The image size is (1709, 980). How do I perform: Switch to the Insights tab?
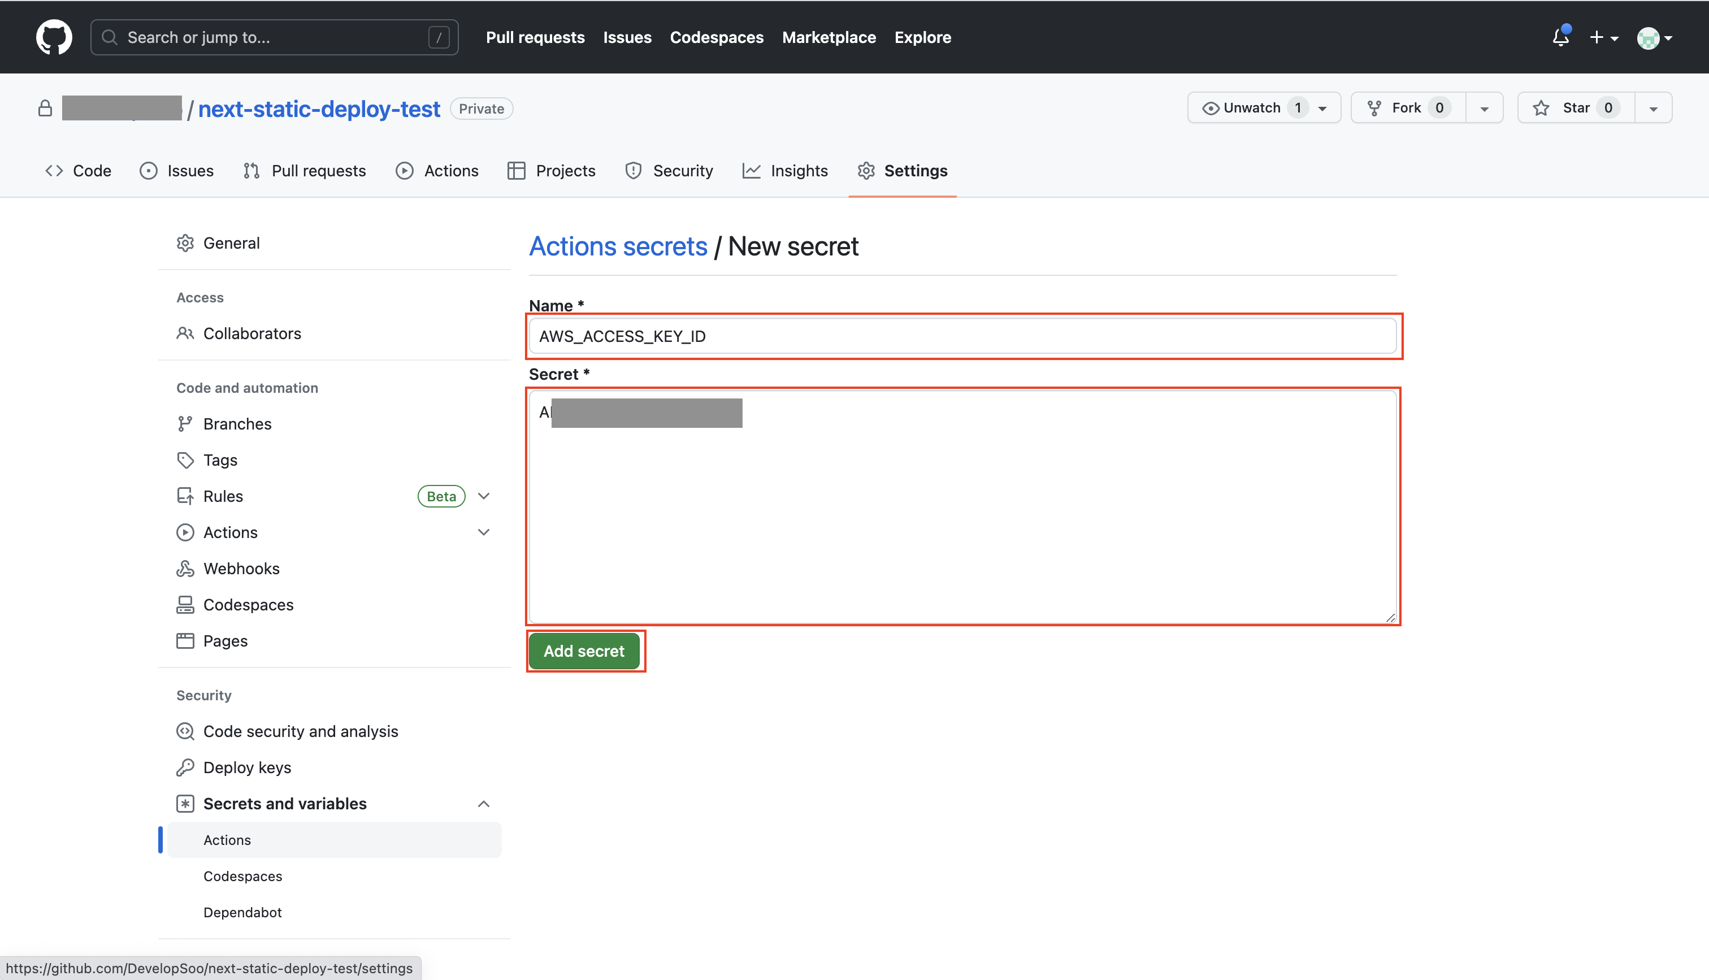[785, 171]
